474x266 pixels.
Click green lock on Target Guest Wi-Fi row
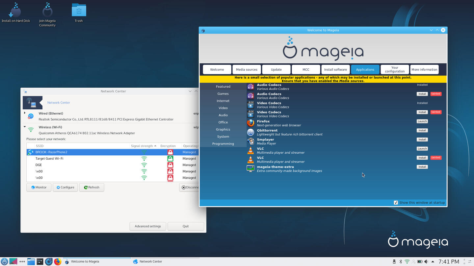pos(170,158)
